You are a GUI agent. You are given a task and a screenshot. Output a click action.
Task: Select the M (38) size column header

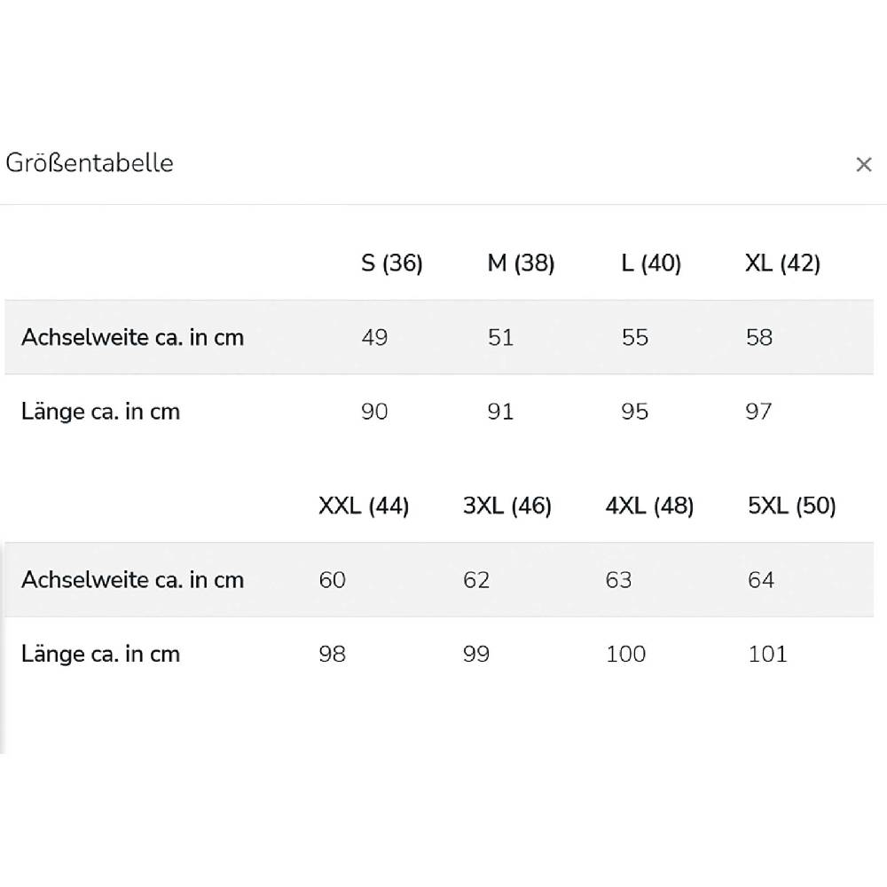click(x=521, y=263)
